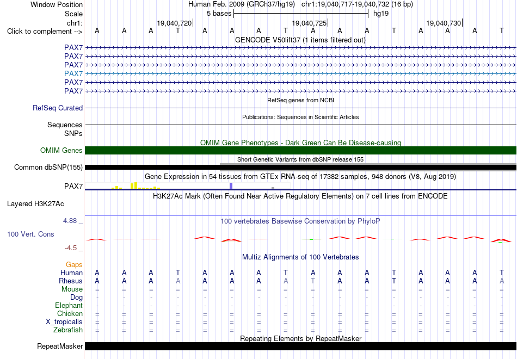
Task: Click the dark green OMIM Genes bar
Action: [x=301, y=150]
